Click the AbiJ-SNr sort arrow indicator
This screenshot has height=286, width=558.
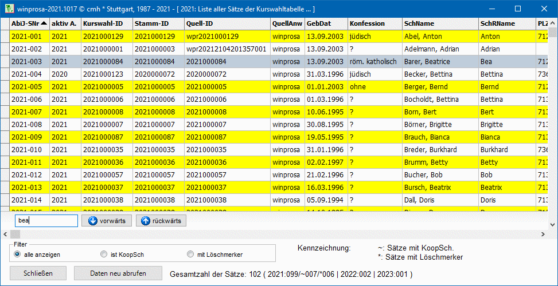[x=44, y=23]
